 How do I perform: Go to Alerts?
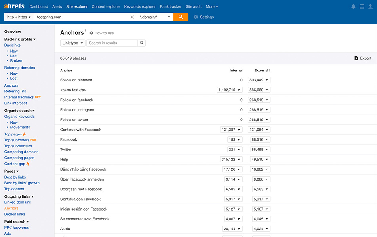(x=57, y=6)
